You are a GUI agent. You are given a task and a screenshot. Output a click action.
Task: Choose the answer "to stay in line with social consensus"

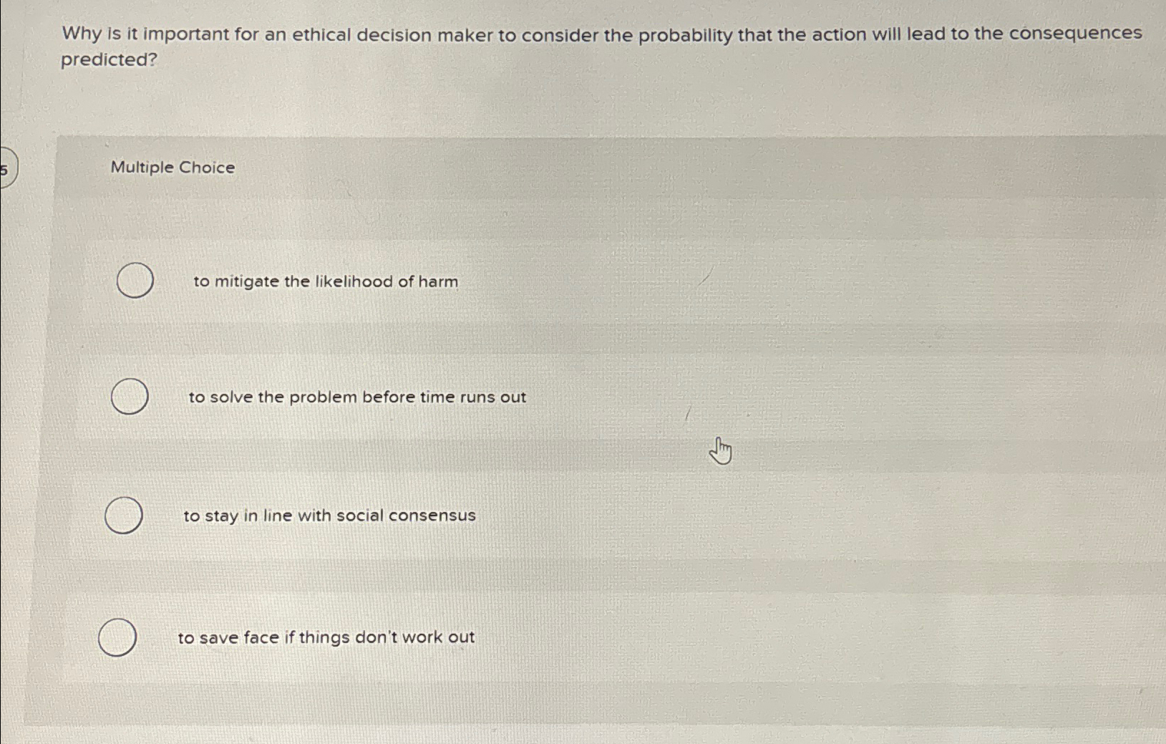pos(329,516)
